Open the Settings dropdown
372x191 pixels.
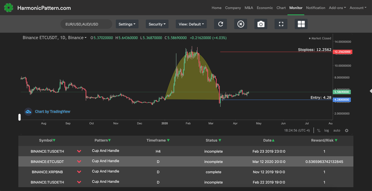point(127,24)
